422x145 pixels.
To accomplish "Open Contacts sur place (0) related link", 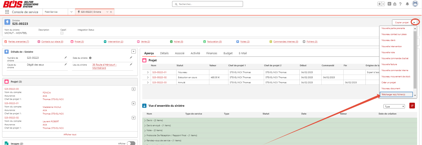I will pos(52,42).
